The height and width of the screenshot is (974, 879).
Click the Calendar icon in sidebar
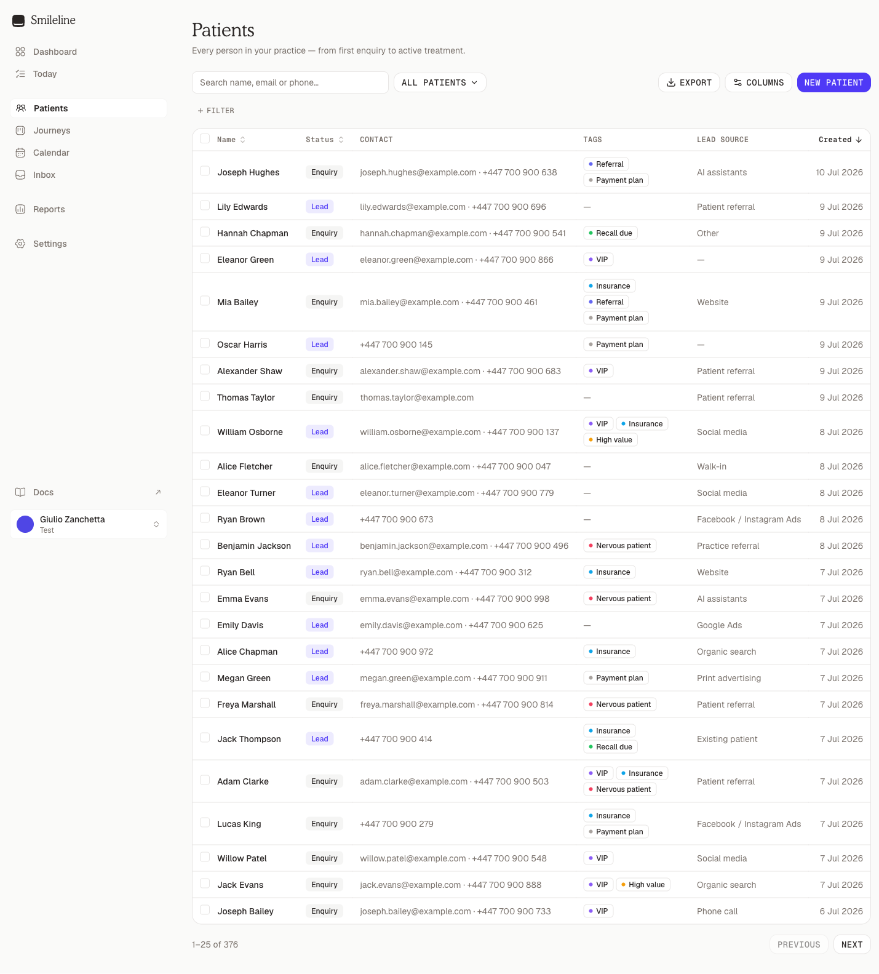point(20,153)
